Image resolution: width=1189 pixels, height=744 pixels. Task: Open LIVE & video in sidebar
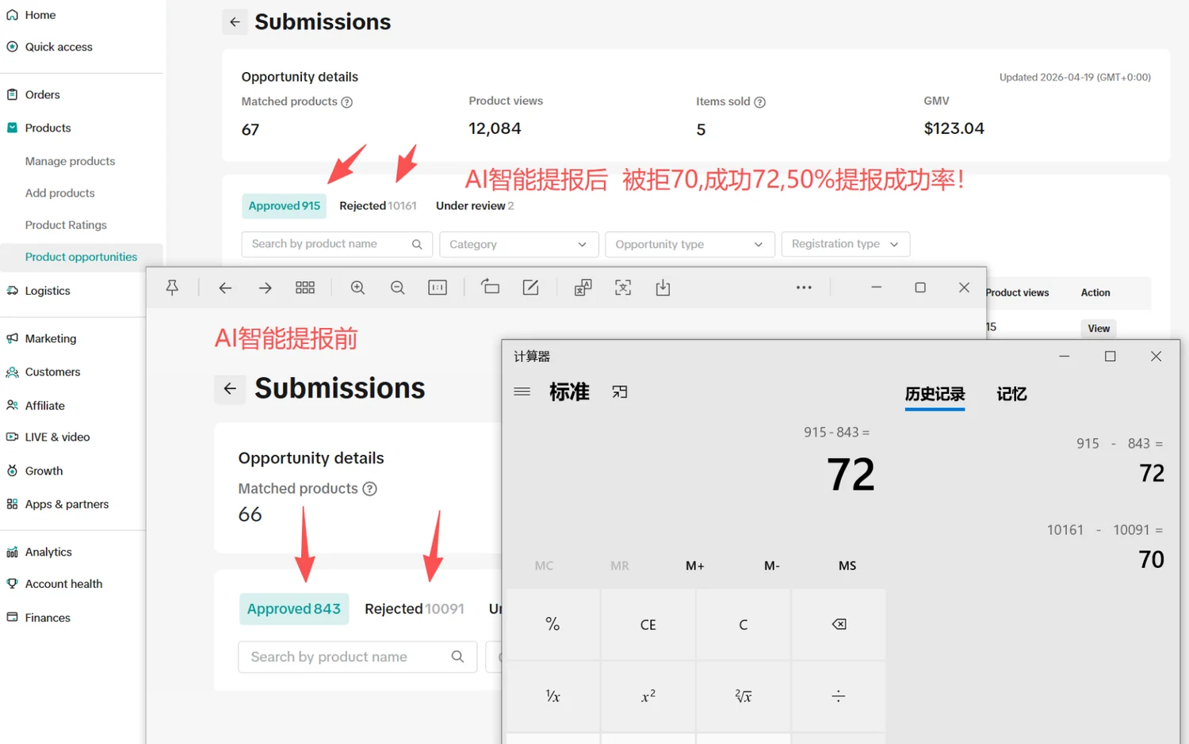pyautogui.click(x=57, y=437)
